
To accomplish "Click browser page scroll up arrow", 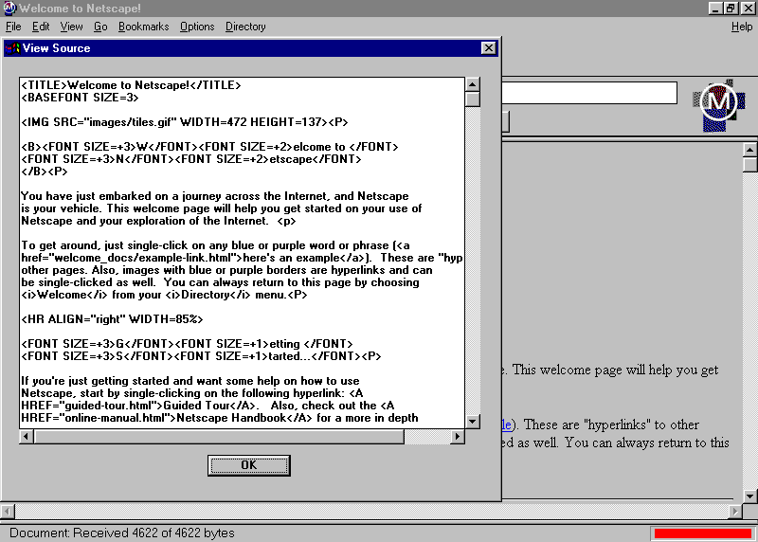I will tap(749, 150).
